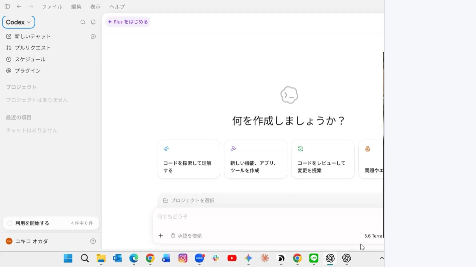Image resolution: width=476 pixels, height=267 pixels.
Task: Open Microsoft Edge from the taskbar
Action: pyautogui.click(x=134, y=259)
